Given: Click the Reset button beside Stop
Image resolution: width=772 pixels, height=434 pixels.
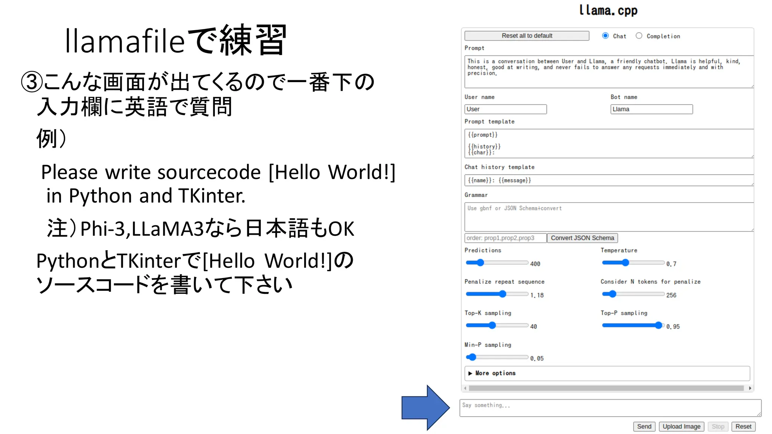Looking at the screenshot, I should click(743, 426).
